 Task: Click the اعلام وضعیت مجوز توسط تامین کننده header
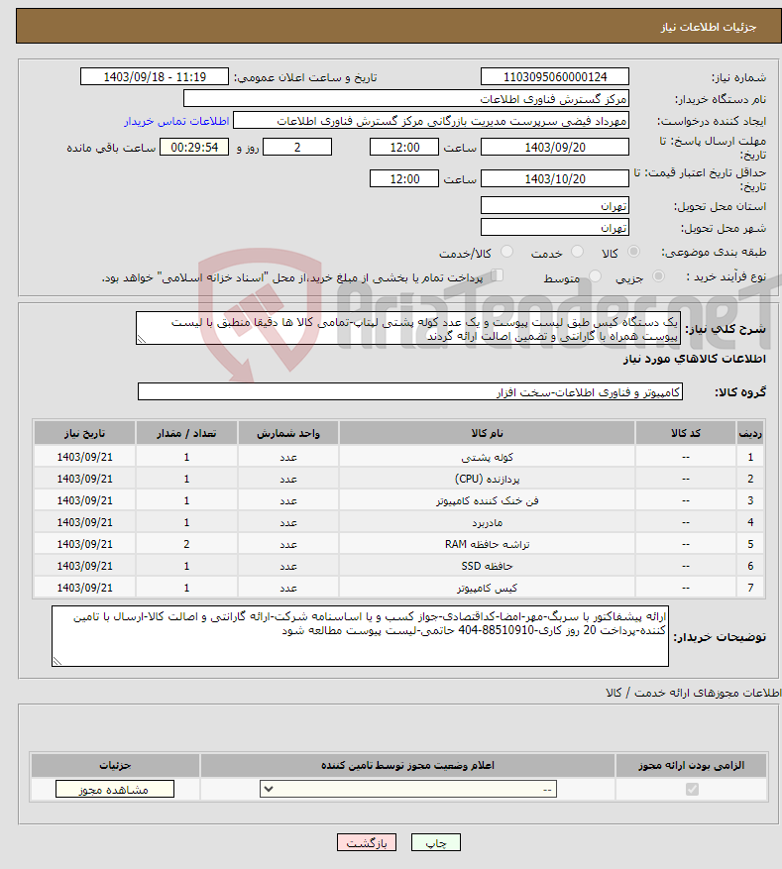[407, 765]
